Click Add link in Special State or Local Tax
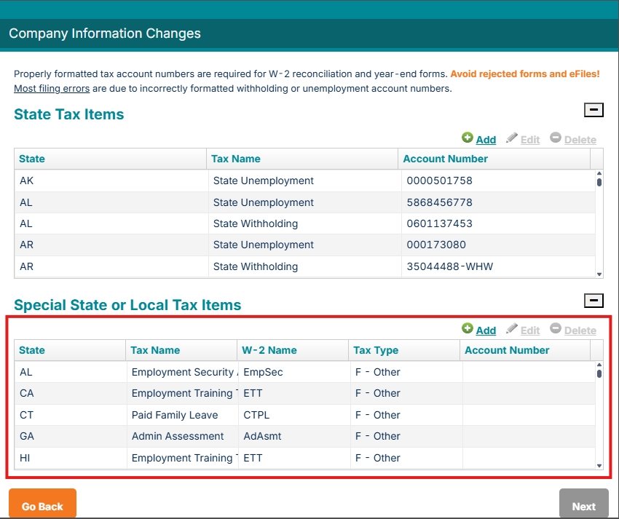This screenshot has width=619, height=519. (x=486, y=330)
